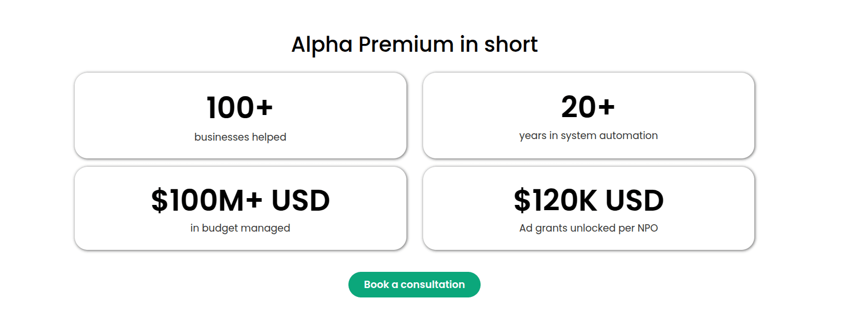The width and height of the screenshot is (852, 333).
Task: Click the '20+' statistic number
Action: tap(588, 107)
